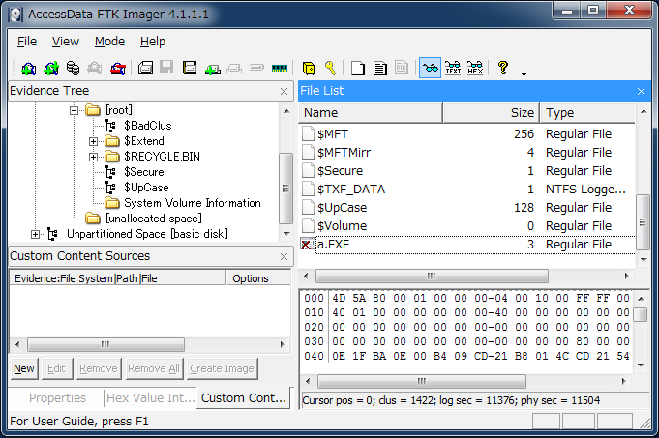This screenshot has width=659, height=438.
Task: Click the Create Disk Image icon
Action: (145, 68)
